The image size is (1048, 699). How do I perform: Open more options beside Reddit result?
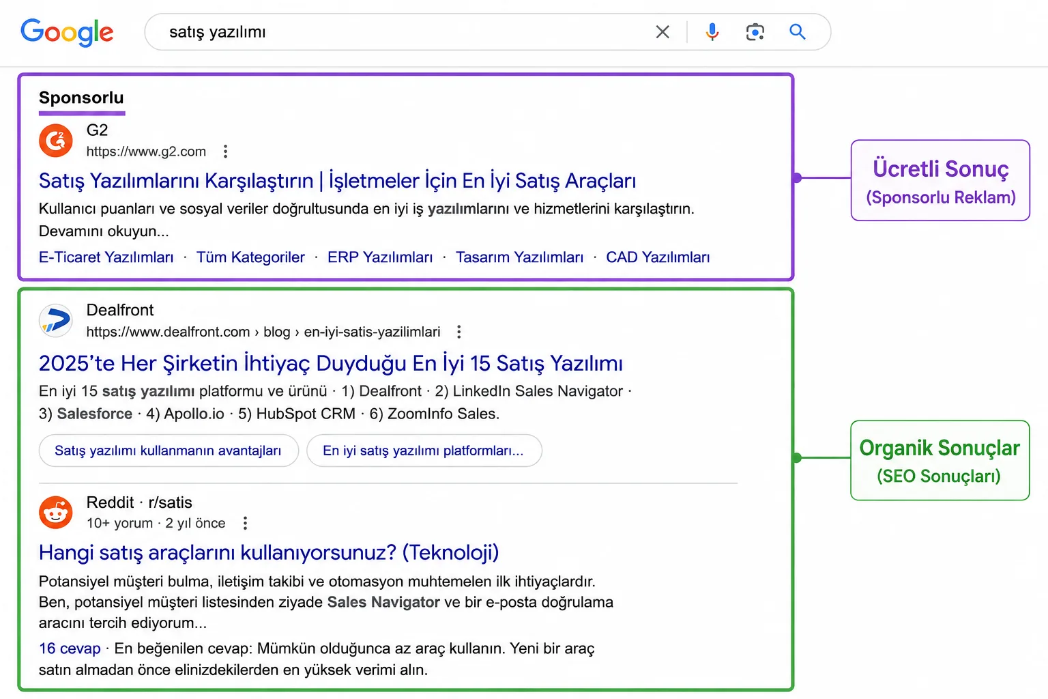[x=246, y=523]
